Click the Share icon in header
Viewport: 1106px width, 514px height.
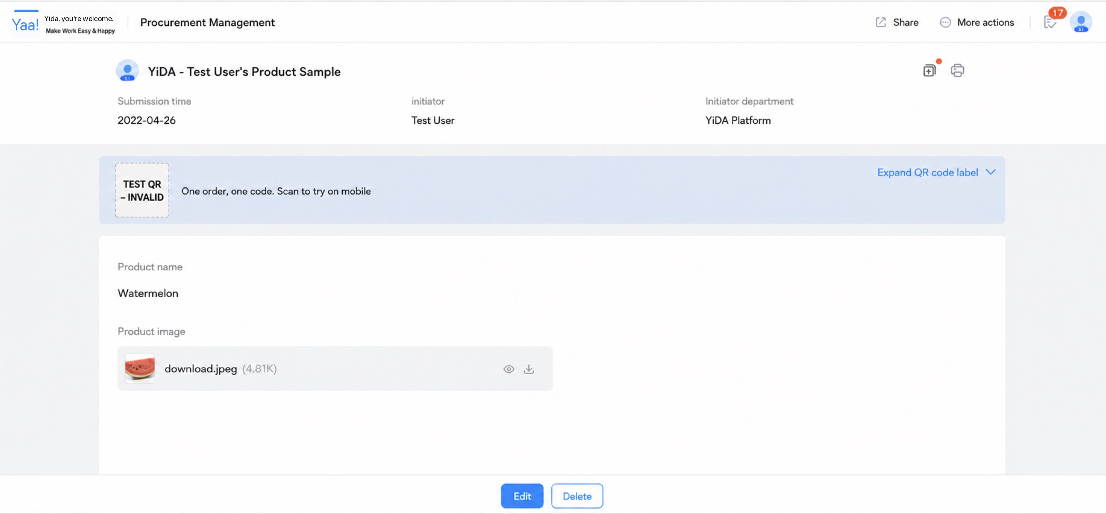pyautogui.click(x=881, y=22)
